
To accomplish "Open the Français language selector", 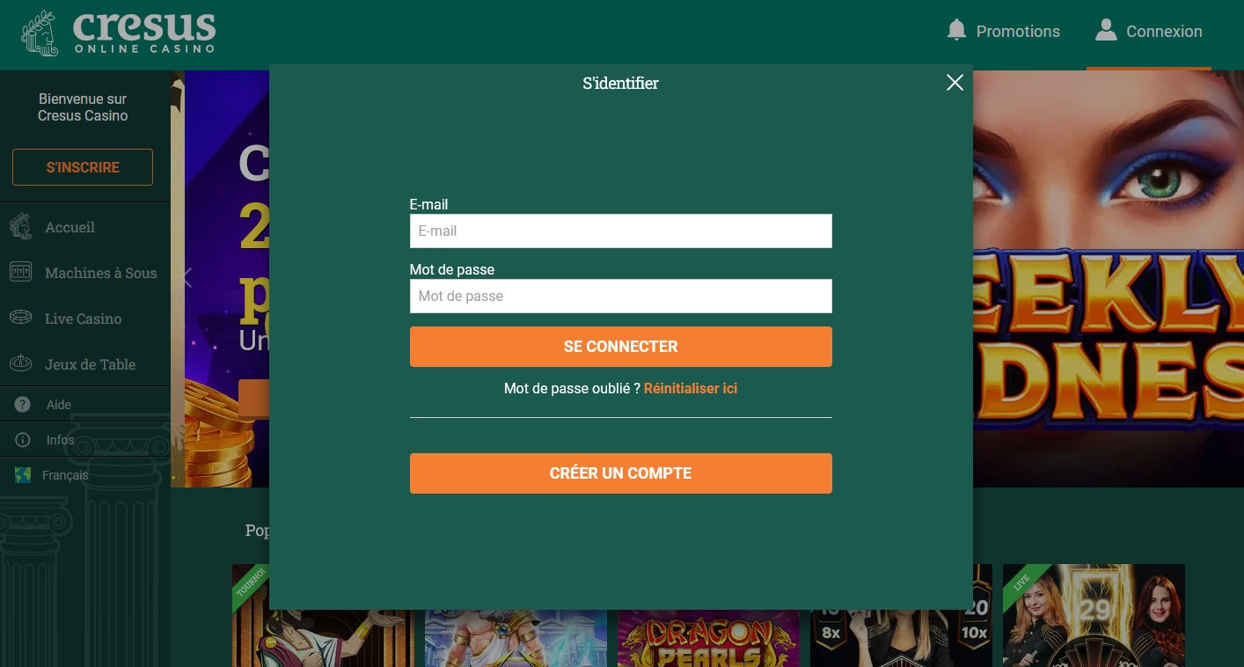I will pyautogui.click(x=65, y=474).
